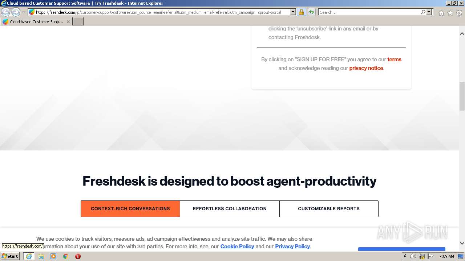465x261 pixels.
Task: Select the Context-Rich Conversations tab
Action: click(x=130, y=209)
